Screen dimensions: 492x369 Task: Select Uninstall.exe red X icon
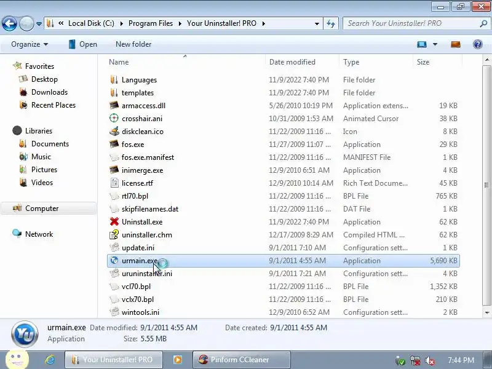click(x=114, y=221)
